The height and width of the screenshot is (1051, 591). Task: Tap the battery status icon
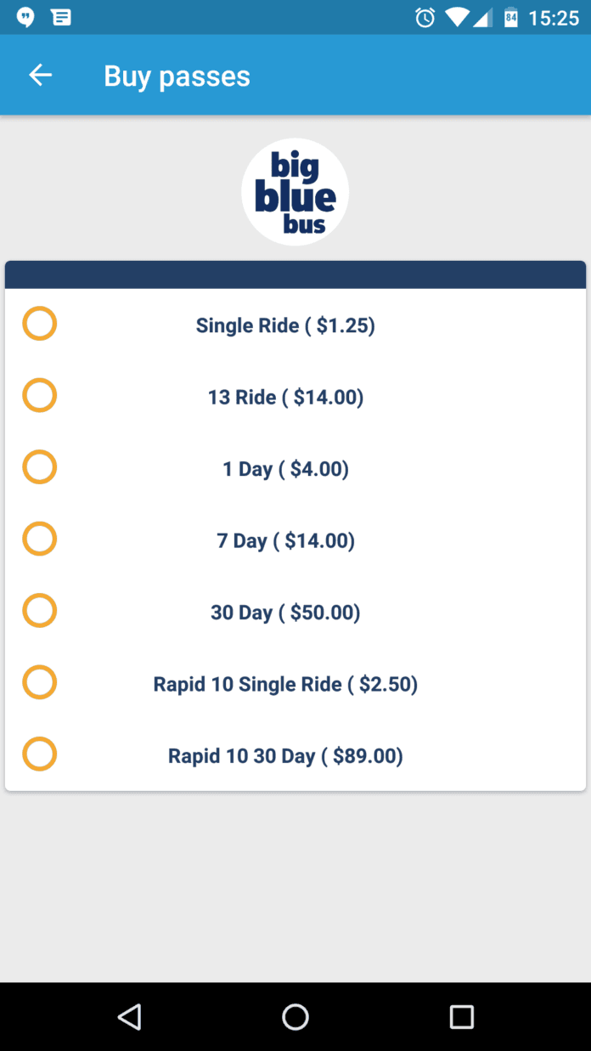point(510,17)
